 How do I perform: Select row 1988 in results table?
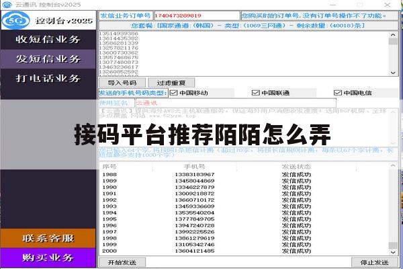[244, 175]
